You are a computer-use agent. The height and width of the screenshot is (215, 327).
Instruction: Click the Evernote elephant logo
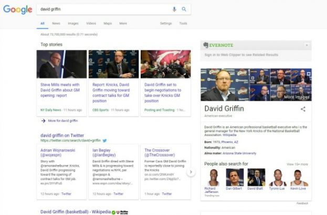click(206, 45)
